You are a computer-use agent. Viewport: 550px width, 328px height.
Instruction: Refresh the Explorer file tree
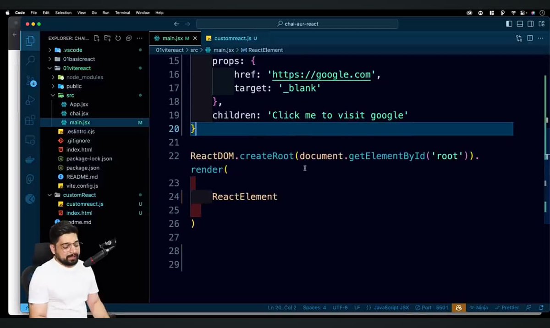118,38
